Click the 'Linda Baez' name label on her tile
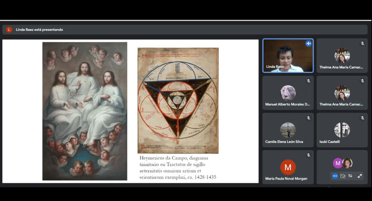The width and height of the screenshot is (372, 201). click(275, 67)
